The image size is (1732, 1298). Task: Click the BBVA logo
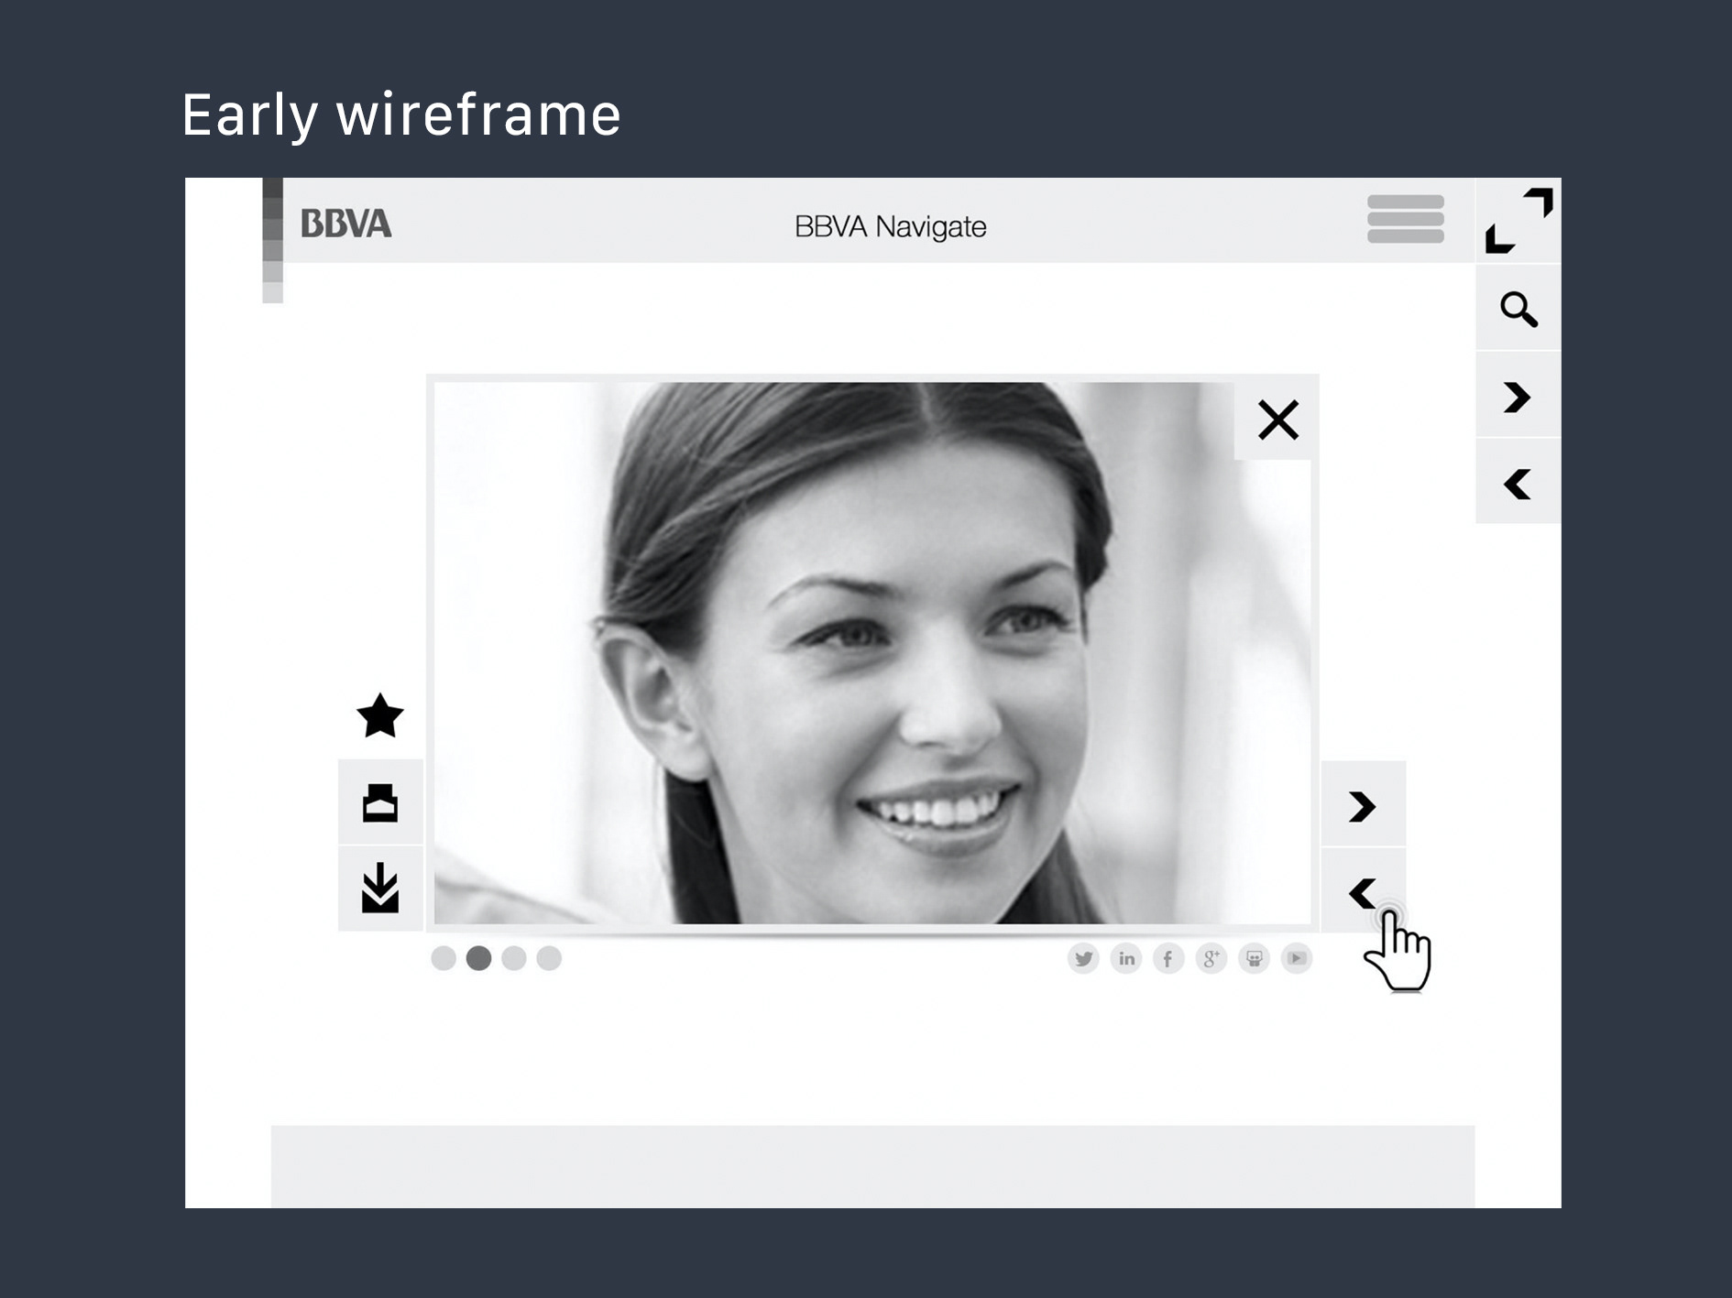point(346,224)
